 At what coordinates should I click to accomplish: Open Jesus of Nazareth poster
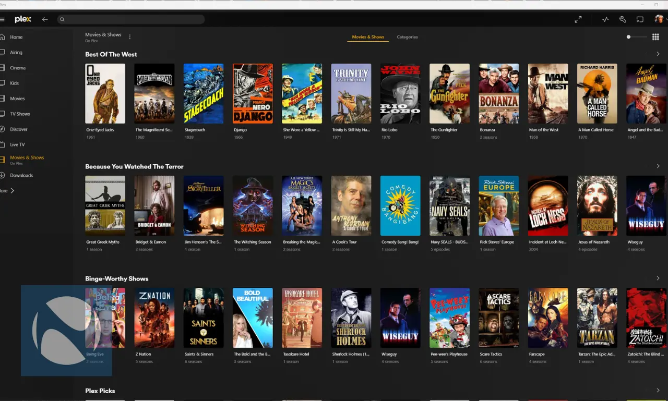597,206
